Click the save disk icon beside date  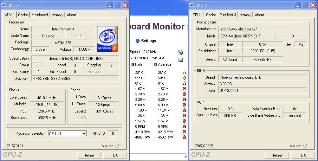180,60
